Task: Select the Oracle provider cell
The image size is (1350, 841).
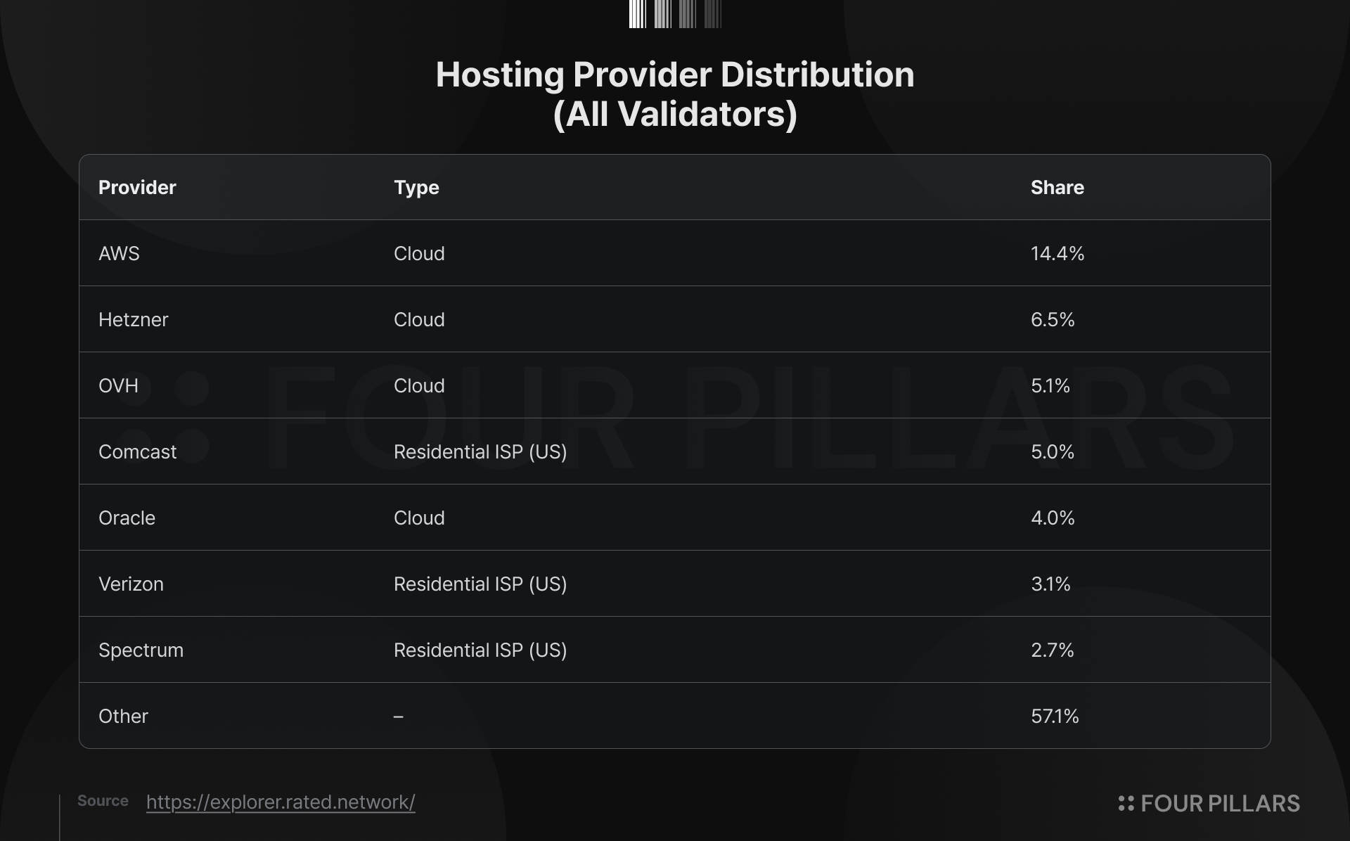Action: point(127,518)
